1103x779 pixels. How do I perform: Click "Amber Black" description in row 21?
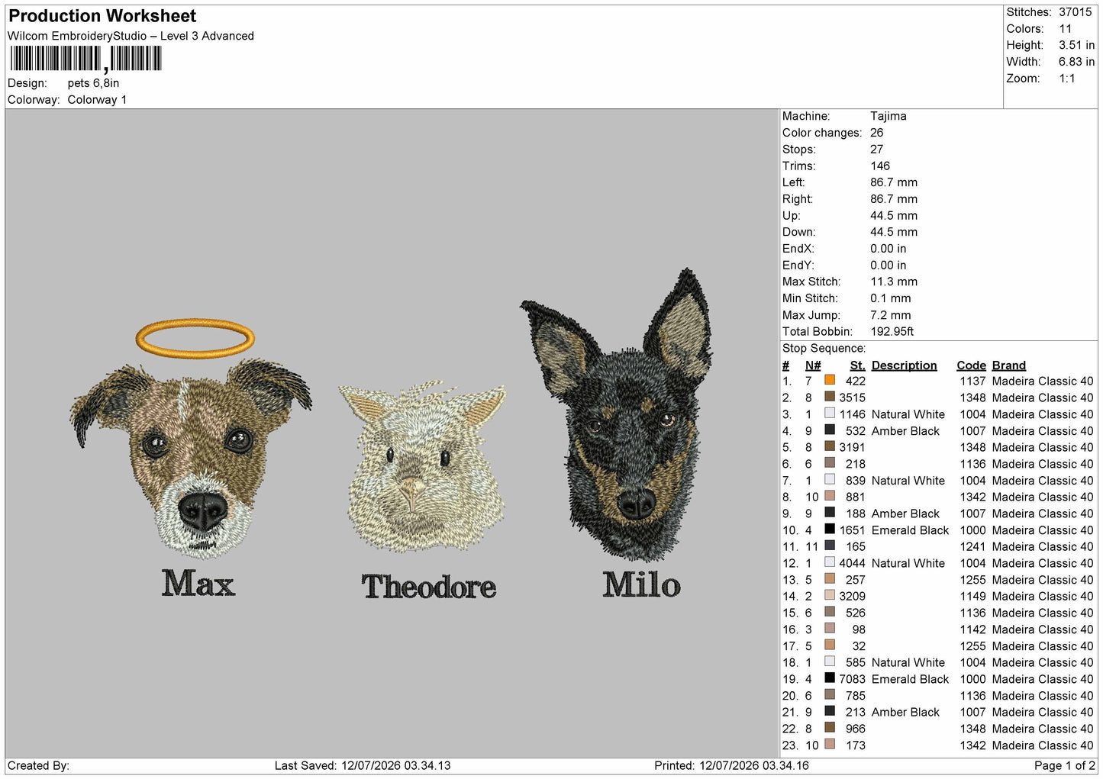(905, 712)
